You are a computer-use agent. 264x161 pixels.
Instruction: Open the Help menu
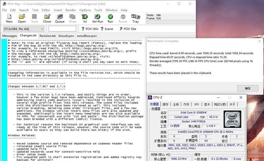124,10
